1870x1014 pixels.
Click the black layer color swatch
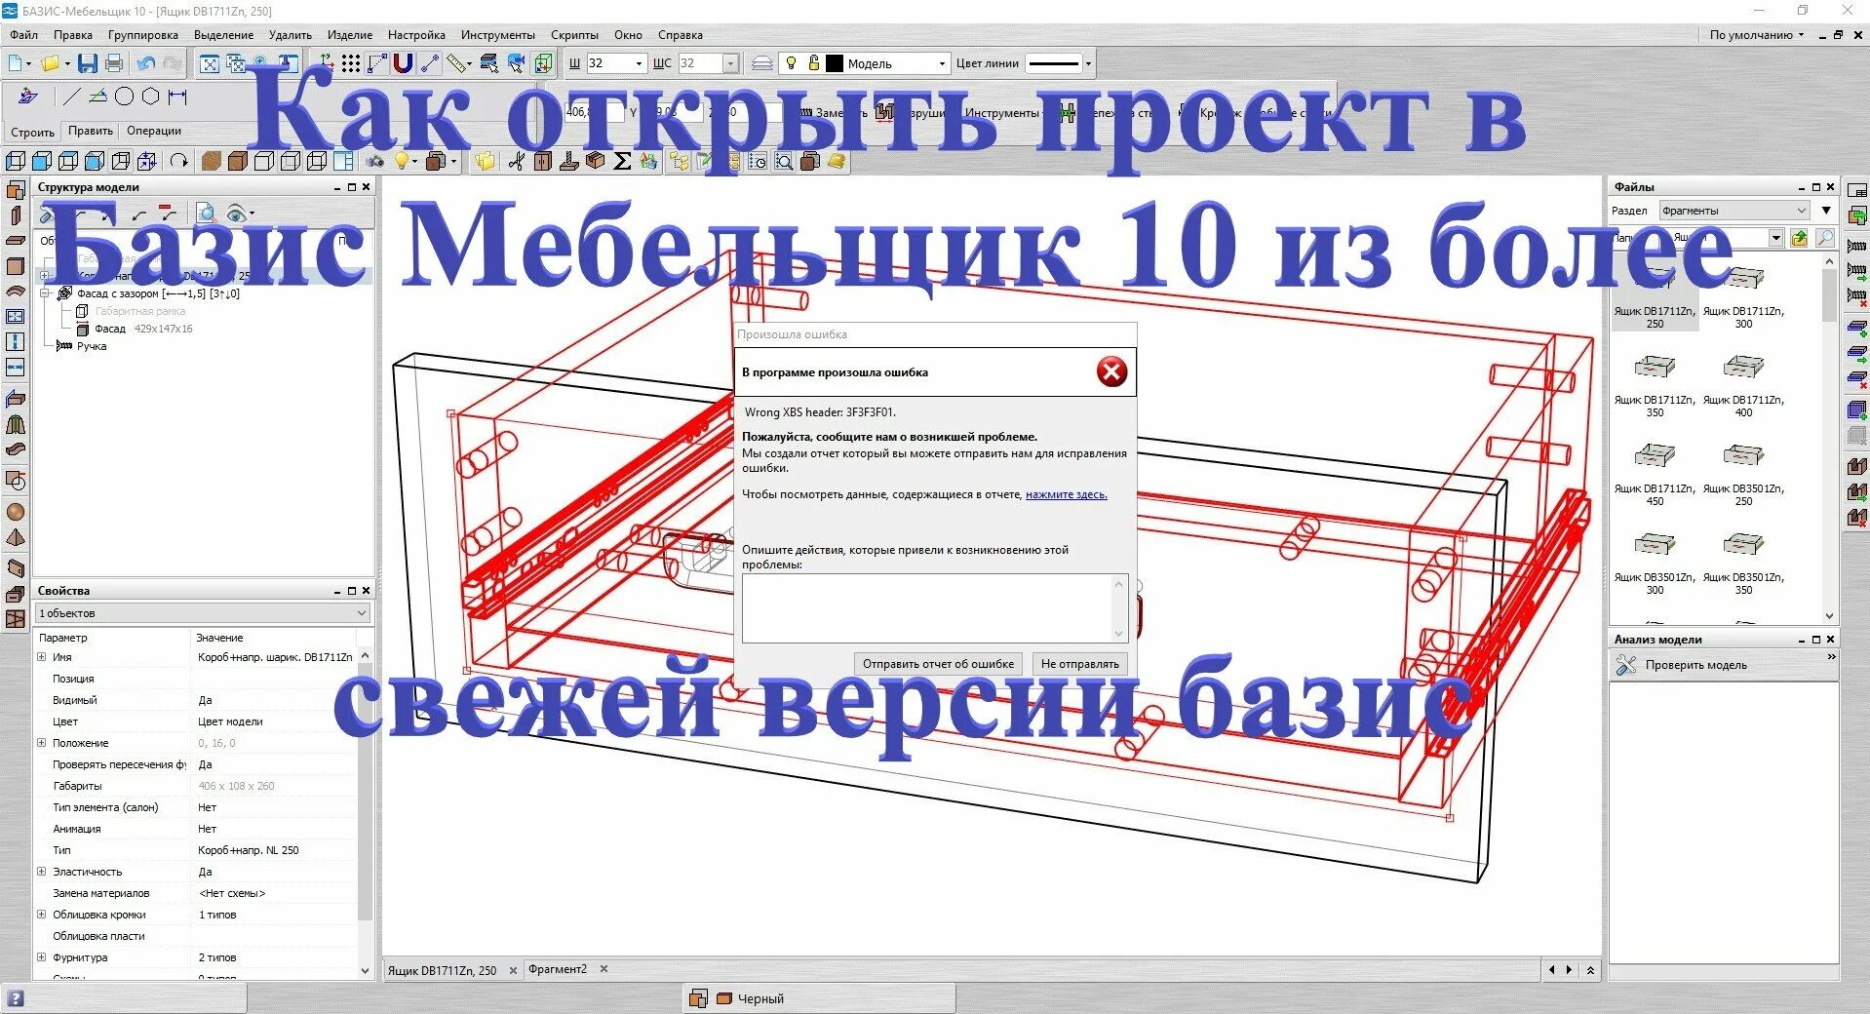(835, 63)
